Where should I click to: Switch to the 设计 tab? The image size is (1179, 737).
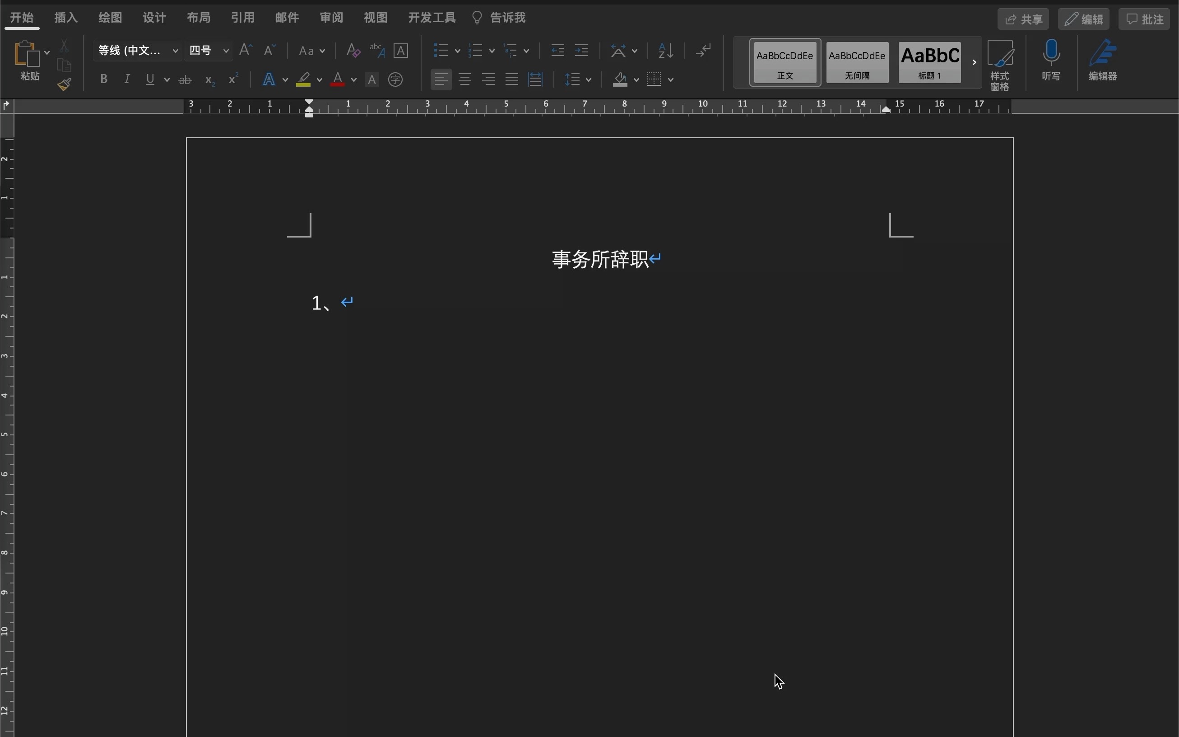coord(154,18)
